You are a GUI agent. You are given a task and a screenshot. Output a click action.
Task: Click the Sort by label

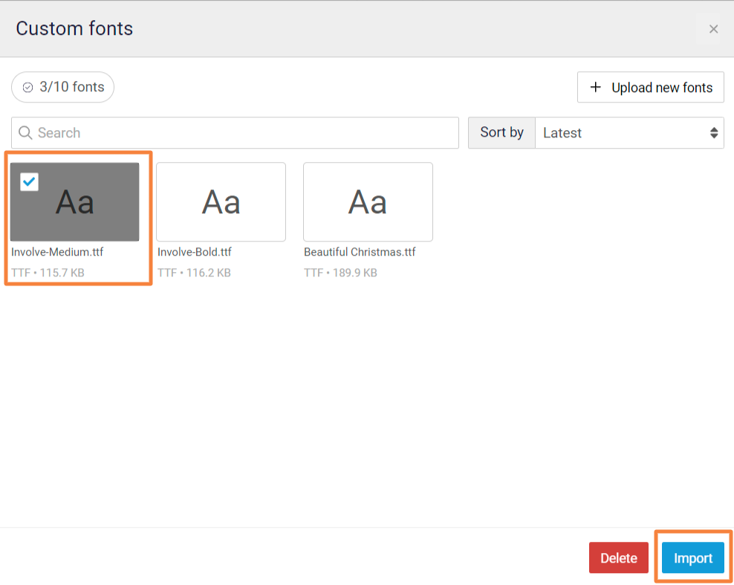(x=501, y=133)
